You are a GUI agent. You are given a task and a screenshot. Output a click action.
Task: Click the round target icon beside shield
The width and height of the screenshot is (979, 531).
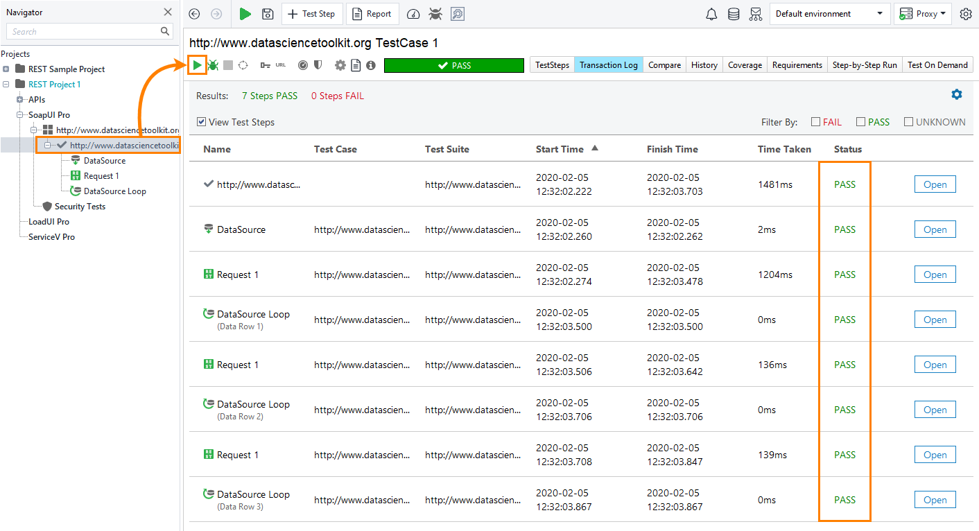tap(303, 65)
